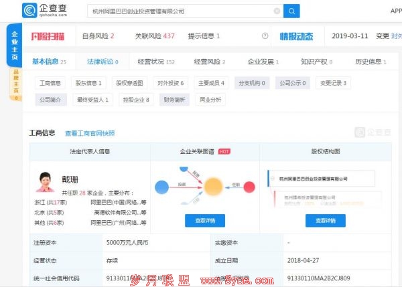Click 浙江 (共17家) entry
The height and width of the screenshot is (287, 402).
(51, 203)
